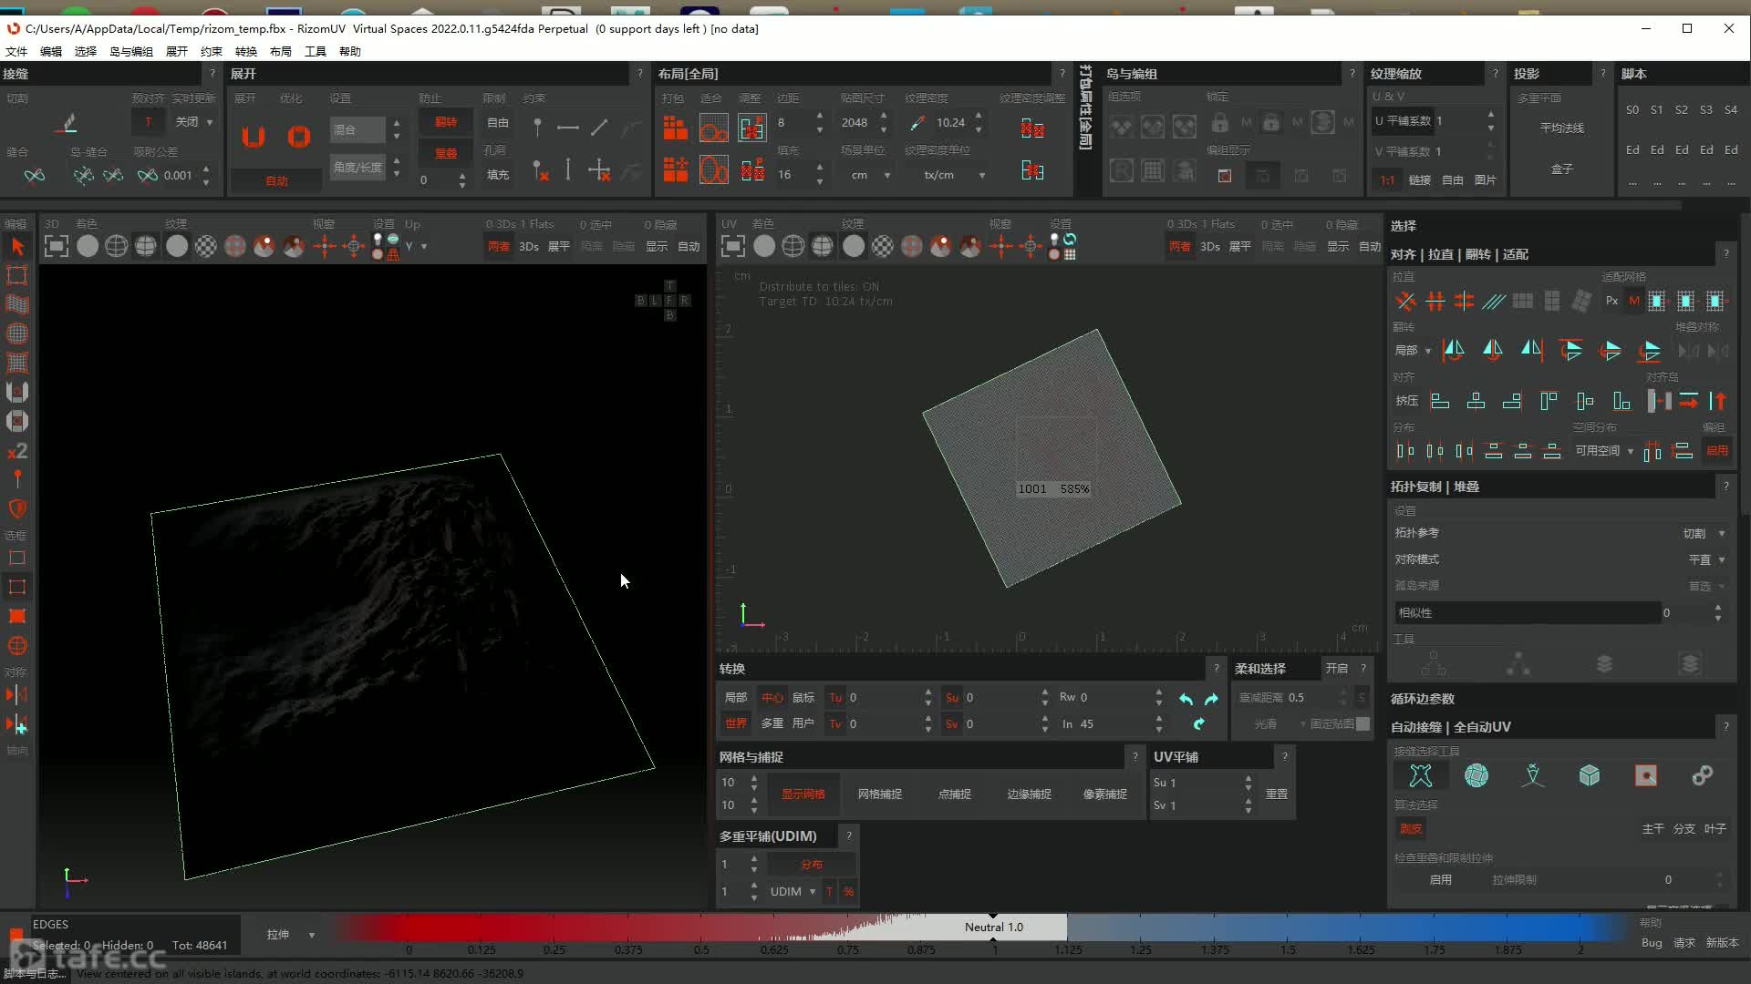The width and height of the screenshot is (1751, 984).
Task: Click the straighten crossed-lines icon in 拉直
Action: (x=1405, y=301)
